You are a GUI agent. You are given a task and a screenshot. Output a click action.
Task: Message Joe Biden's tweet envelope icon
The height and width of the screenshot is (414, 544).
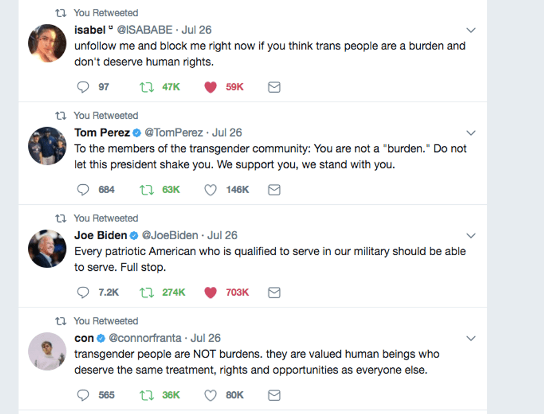(274, 292)
